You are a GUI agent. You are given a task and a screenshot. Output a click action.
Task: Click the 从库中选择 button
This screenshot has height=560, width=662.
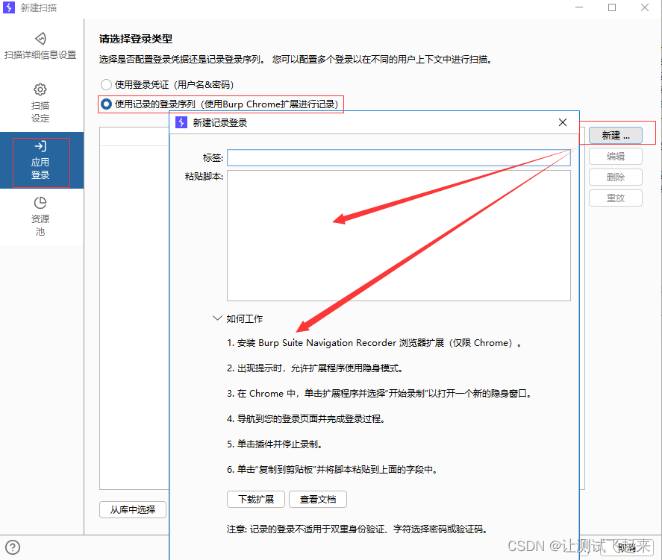click(133, 509)
